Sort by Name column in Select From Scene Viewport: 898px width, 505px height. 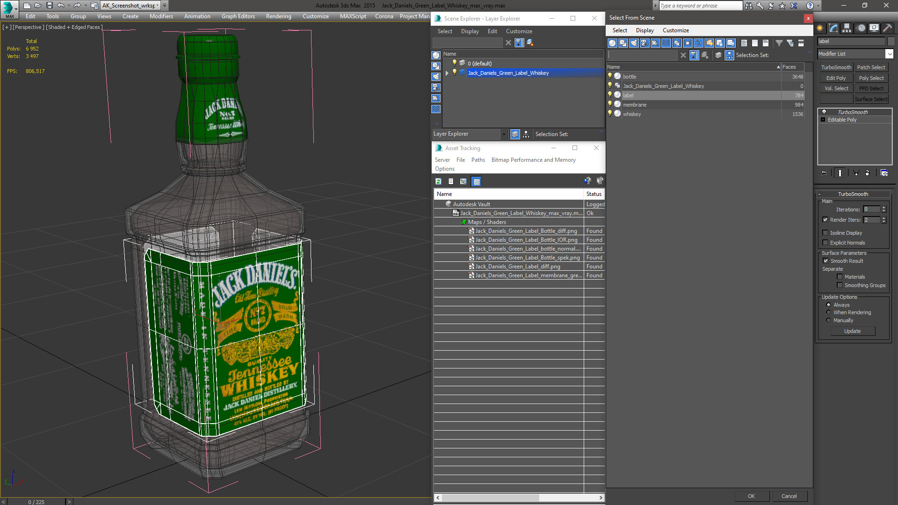tap(693, 67)
